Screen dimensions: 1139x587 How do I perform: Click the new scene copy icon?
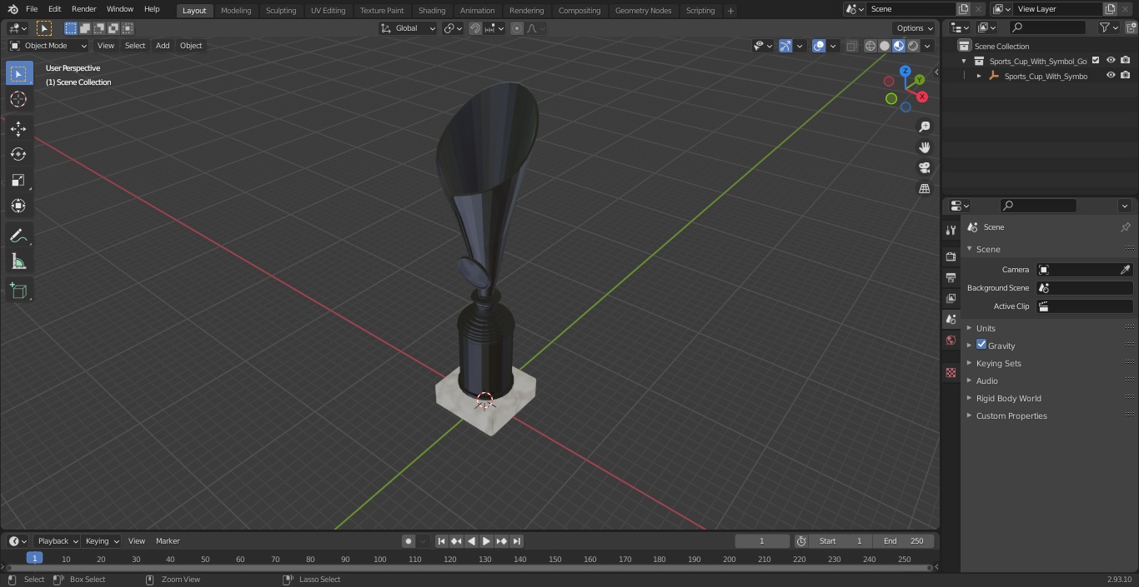[x=963, y=9]
